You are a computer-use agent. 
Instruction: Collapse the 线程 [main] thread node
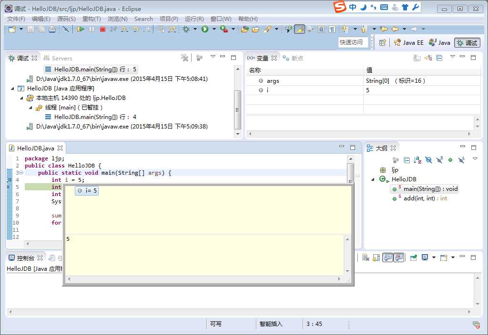click(x=30, y=108)
